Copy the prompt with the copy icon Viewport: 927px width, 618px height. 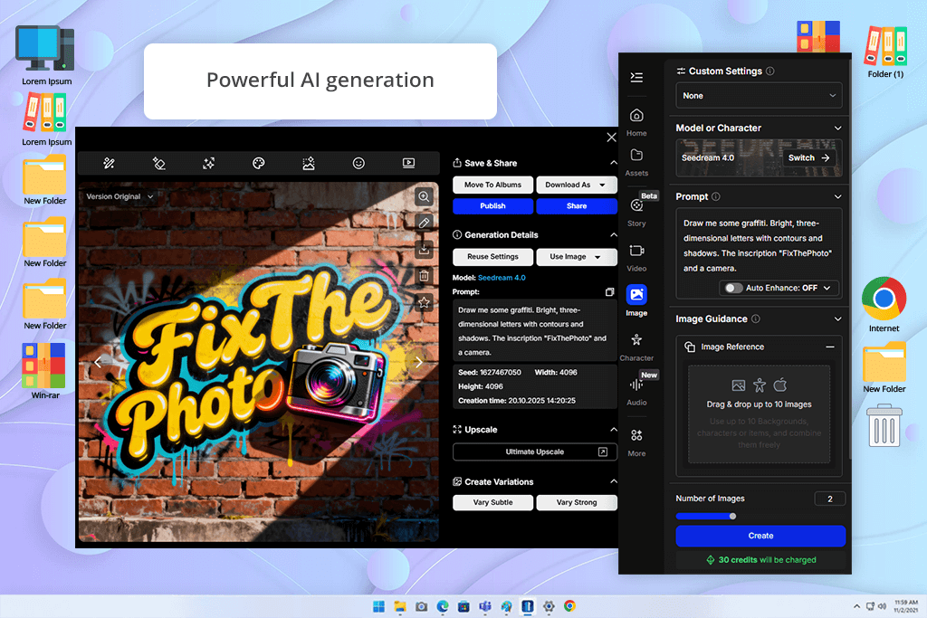coord(609,292)
